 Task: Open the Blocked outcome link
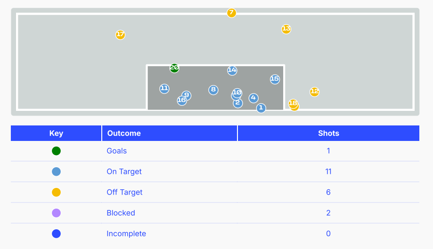coord(121,213)
